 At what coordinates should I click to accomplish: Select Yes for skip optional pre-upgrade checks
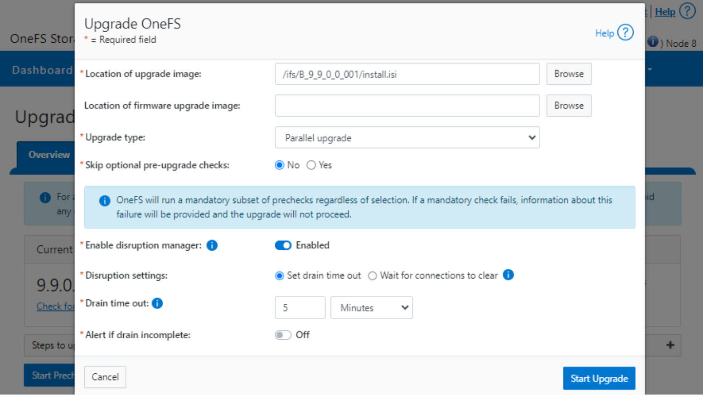pos(311,165)
